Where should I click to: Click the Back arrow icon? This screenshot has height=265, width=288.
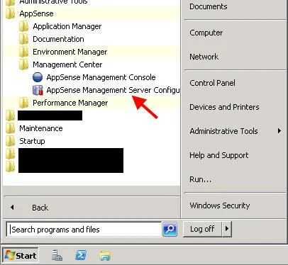[x=12, y=208]
